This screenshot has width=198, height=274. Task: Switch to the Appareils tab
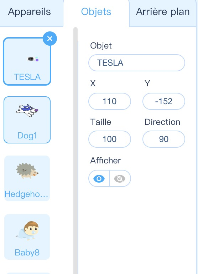pos(30,12)
